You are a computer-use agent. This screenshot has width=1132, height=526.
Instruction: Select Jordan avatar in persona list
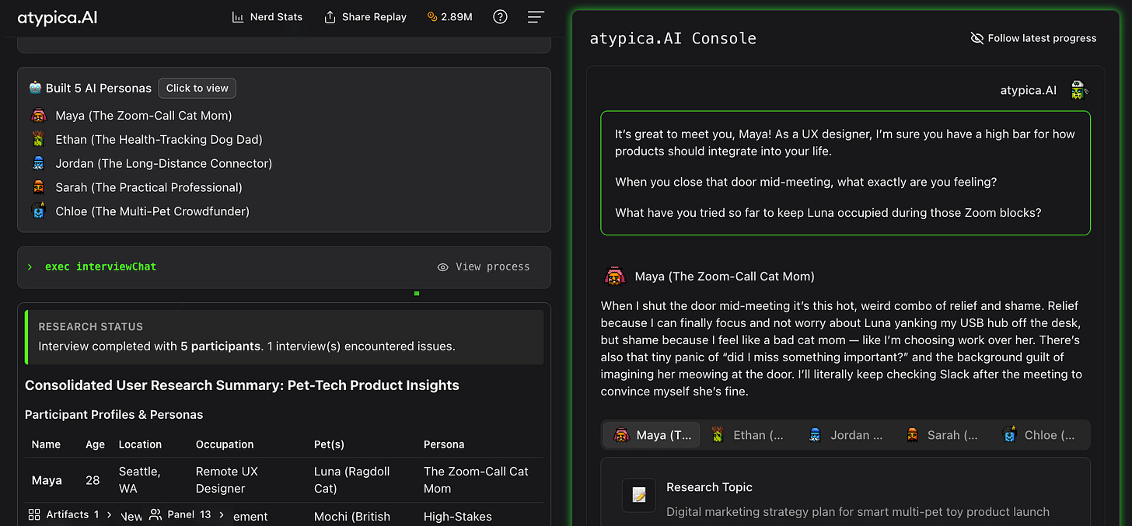click(x=38, y=163)
